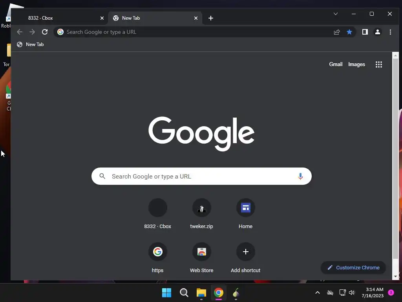Click the scrollbar down arrow
Screen dimensions: 402x302
coord(396,276)
